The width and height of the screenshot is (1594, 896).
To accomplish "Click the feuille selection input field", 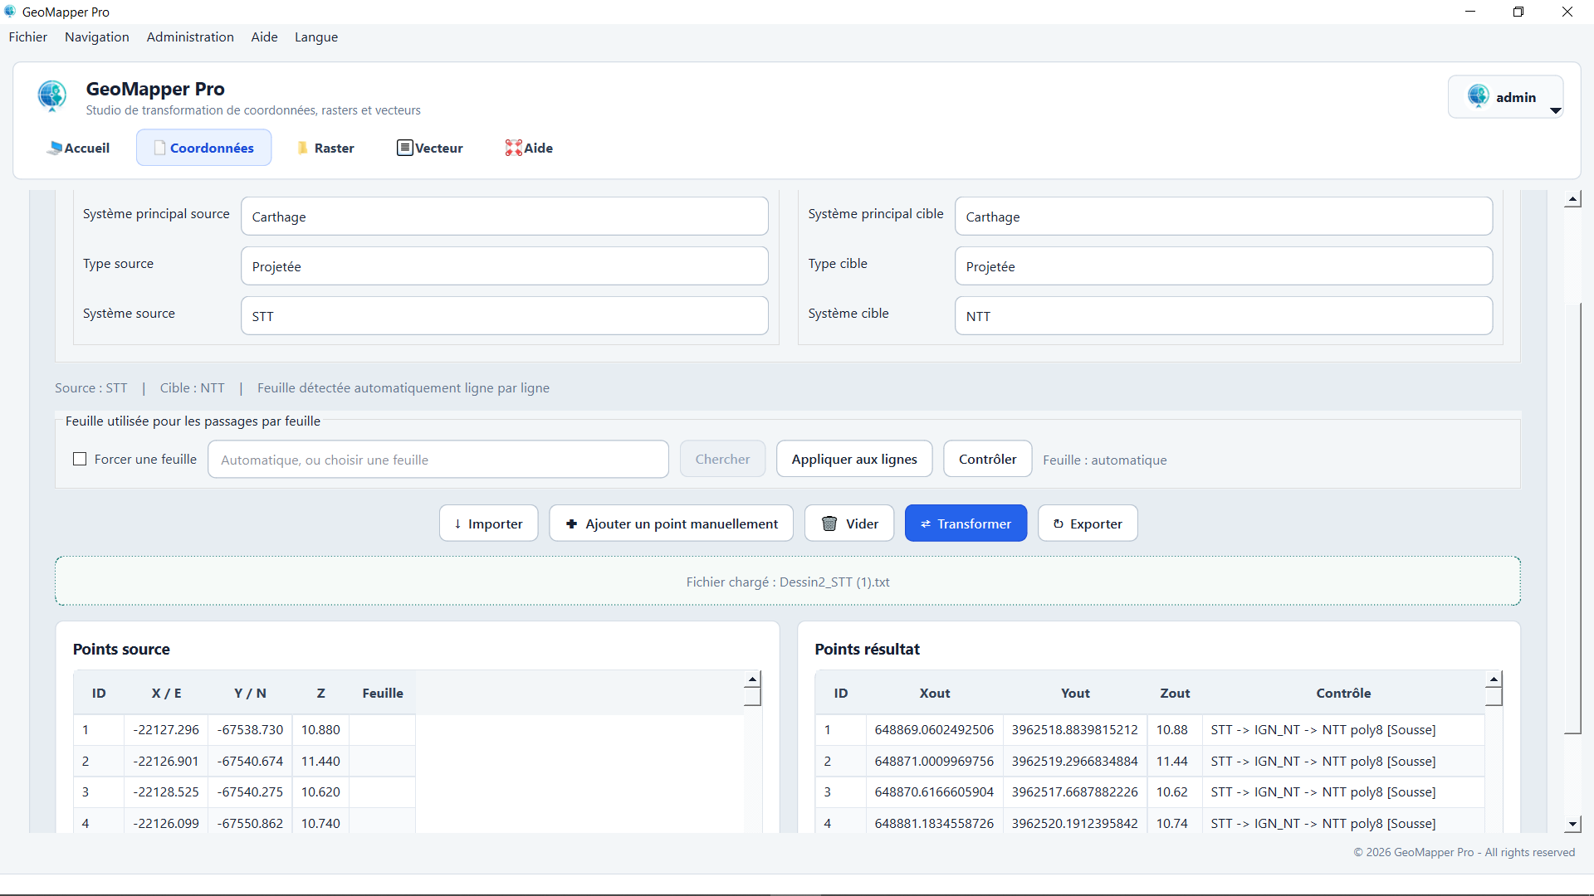I will click(x=438, y=460).
